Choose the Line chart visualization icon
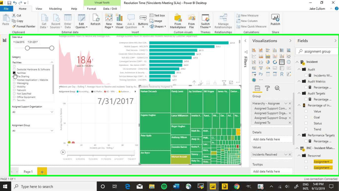Viewport: 339px width, 191px height. pyautogui.click(x=254, y=56)
